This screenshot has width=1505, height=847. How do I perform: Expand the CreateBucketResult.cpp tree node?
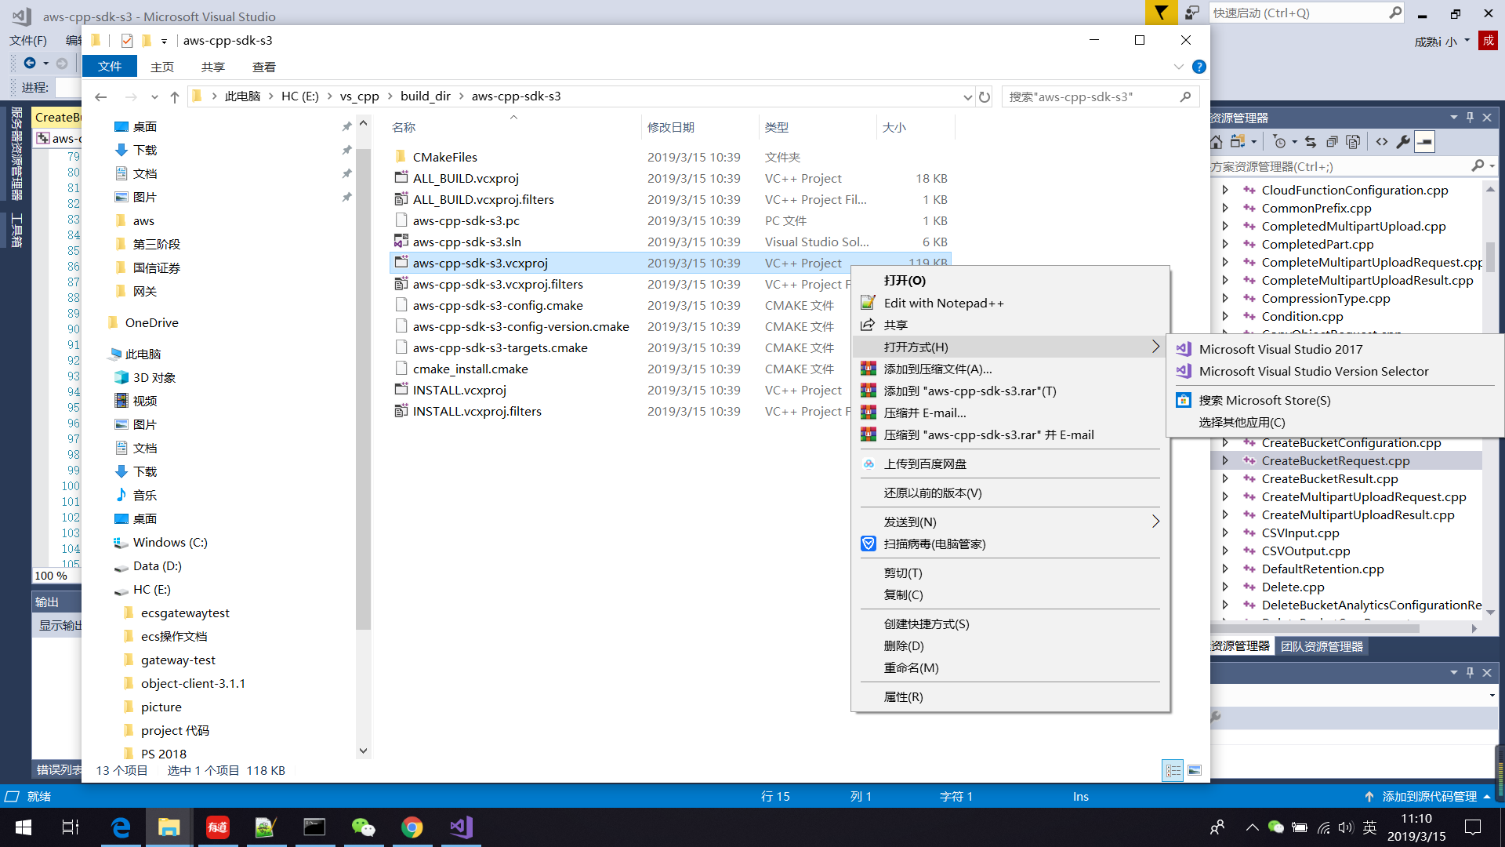click(1225, 478)
